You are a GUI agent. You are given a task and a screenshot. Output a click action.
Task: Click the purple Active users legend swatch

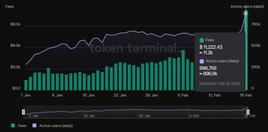(x=34, y=126)
